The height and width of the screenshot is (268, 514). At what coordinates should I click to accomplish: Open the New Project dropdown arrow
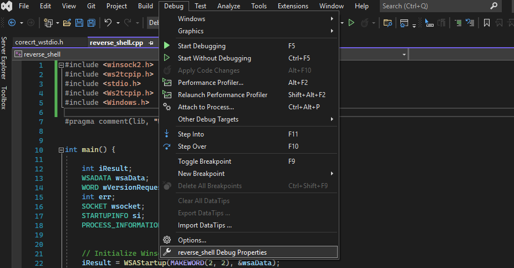click(57, 23)
